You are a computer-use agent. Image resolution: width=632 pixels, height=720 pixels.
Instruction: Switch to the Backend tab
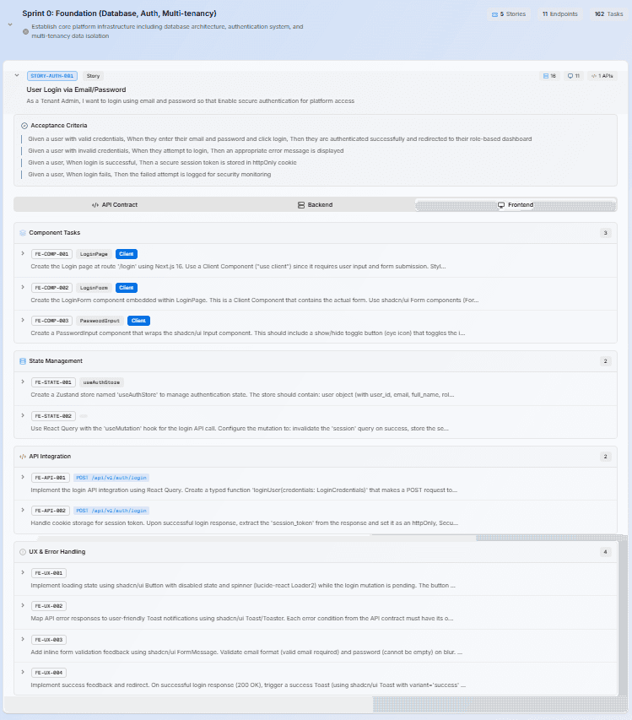tap(316, 204)
